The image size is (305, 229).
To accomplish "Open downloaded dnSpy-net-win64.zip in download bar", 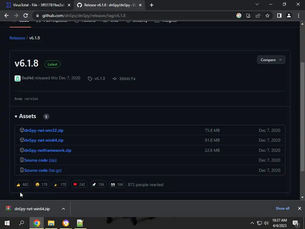I will point(32,209).
